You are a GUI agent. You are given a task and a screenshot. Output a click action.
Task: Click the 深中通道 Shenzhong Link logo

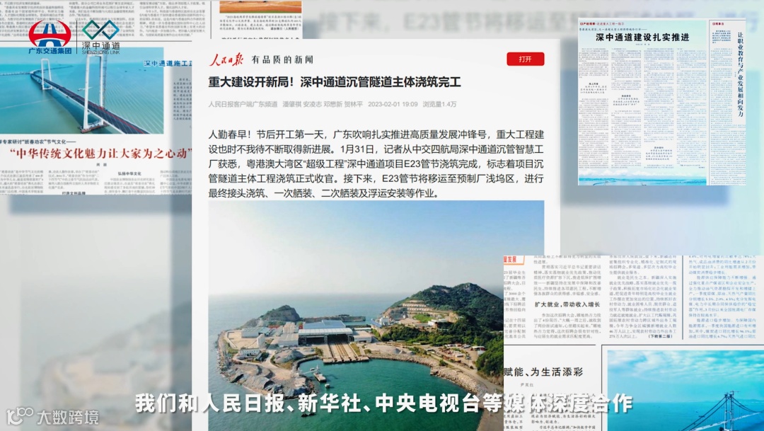pos(100,36)
